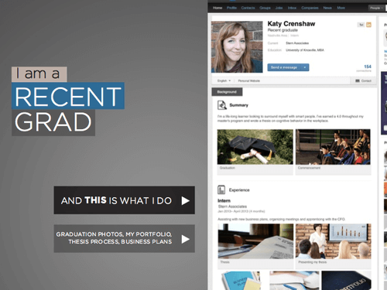387x290 pixels.
Task: Click the Experience section icon
Action: [221, 189]
